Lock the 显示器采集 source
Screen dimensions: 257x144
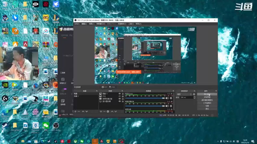(x=123, y=101)
